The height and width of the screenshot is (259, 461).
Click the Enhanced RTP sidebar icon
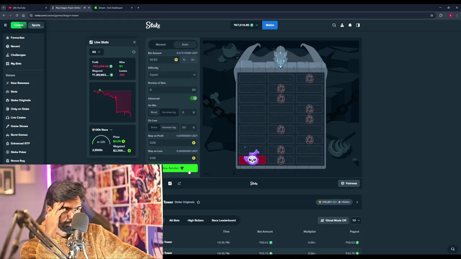[x=8, y=144]
